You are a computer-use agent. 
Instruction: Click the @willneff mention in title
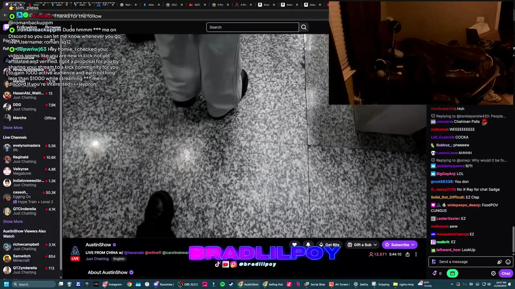point(153,253)
